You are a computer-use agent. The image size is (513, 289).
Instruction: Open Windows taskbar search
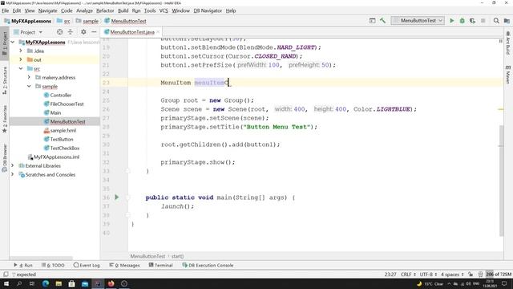coord(19,283)
